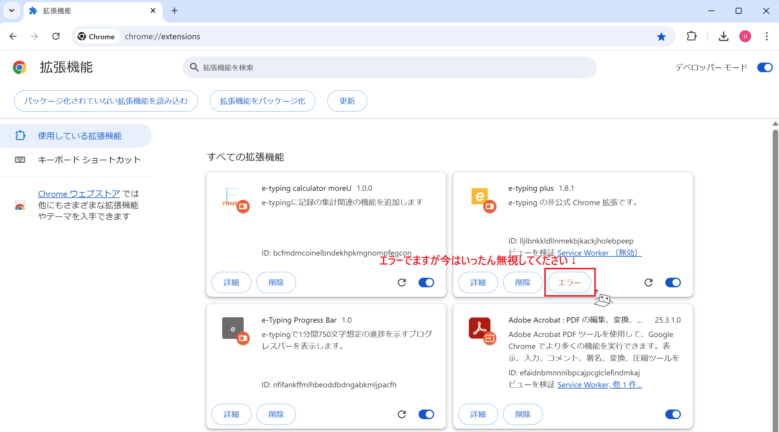Click the Chrome site info chip
This screenshot has width=779, height=432.
pos(96,37)
